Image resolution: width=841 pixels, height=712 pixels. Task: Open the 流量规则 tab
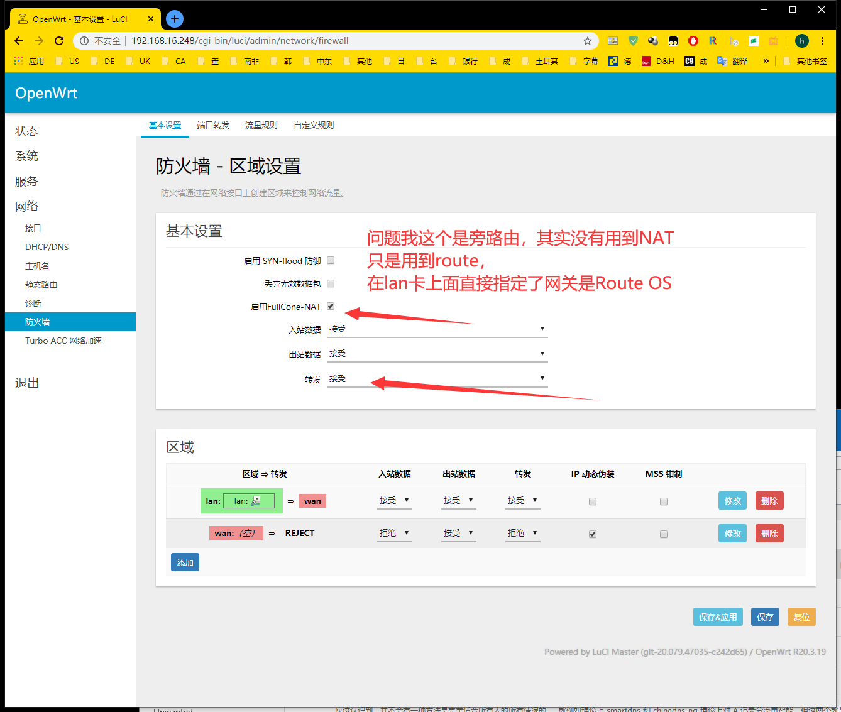tap(261, 124)
